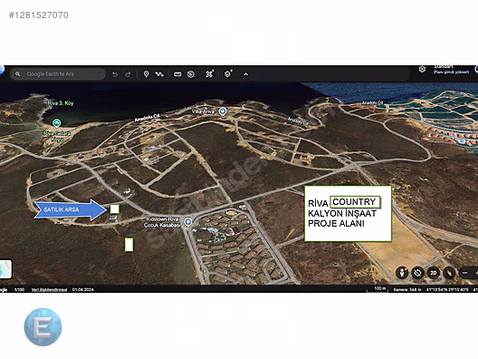Image resolution: width=478 pixels, height=359 pixels.
Task: Redo the last action
Action: pyautogui.click(x=128, y=74)
